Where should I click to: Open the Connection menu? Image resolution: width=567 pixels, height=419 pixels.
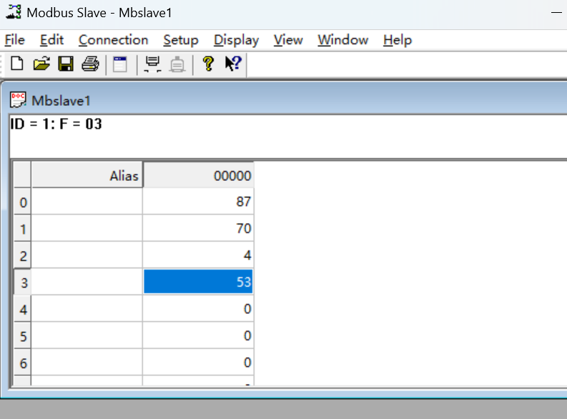(114, 40)
